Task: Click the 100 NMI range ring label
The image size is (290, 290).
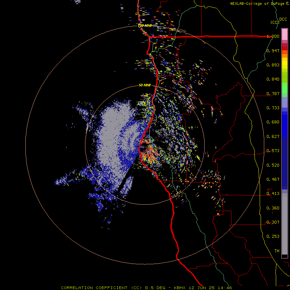Action: click(145, 25)
